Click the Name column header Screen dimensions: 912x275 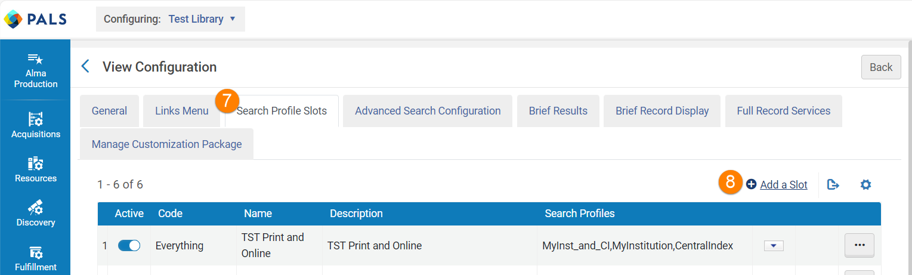[258, 214]
